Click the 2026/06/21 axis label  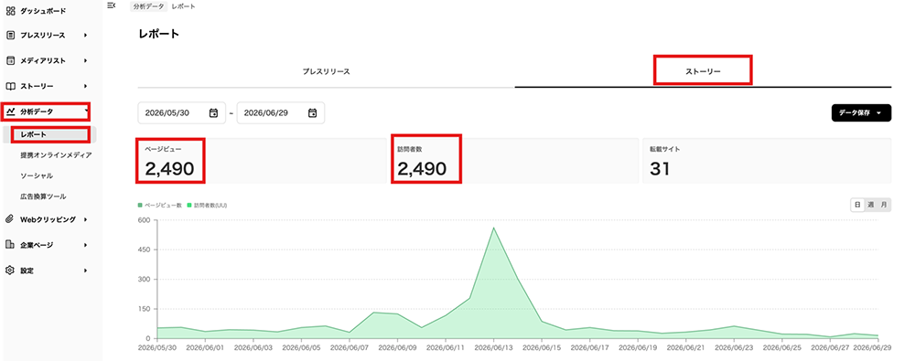tap(685, 346)
